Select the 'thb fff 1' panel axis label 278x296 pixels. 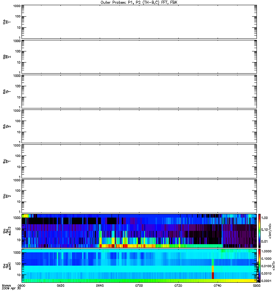(x=7, y=22)
